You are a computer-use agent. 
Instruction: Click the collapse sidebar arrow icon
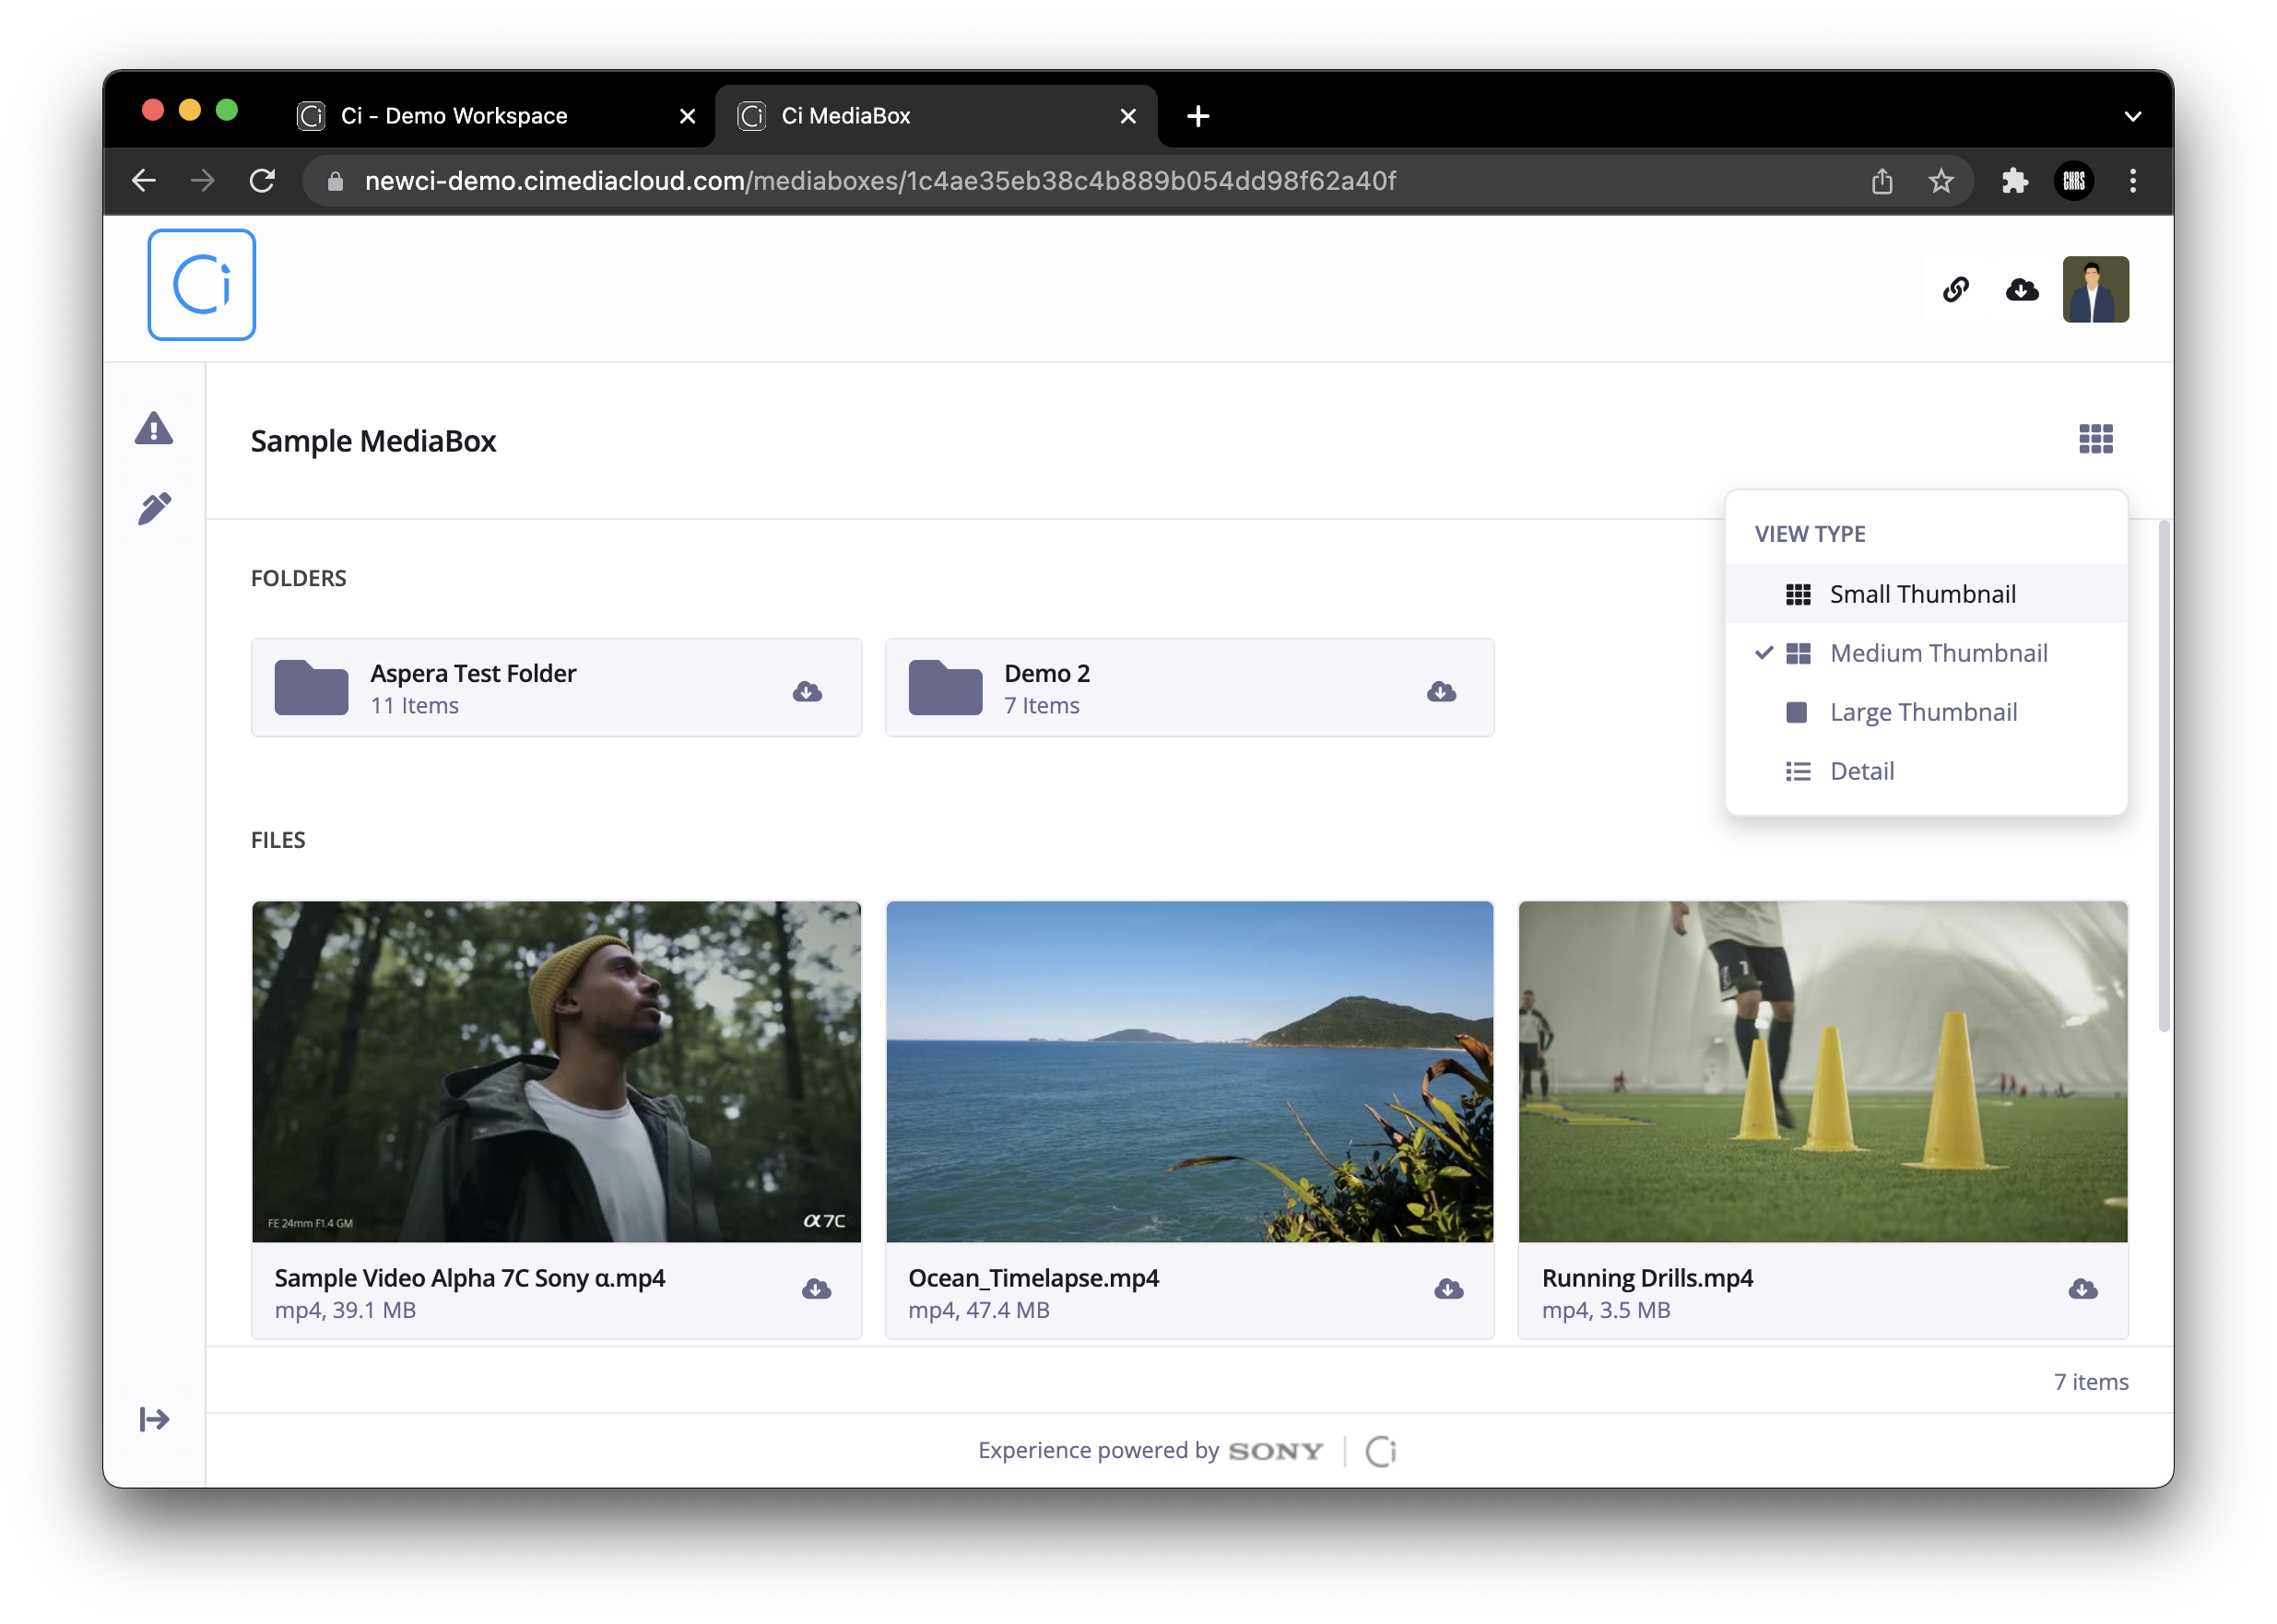155,1418
